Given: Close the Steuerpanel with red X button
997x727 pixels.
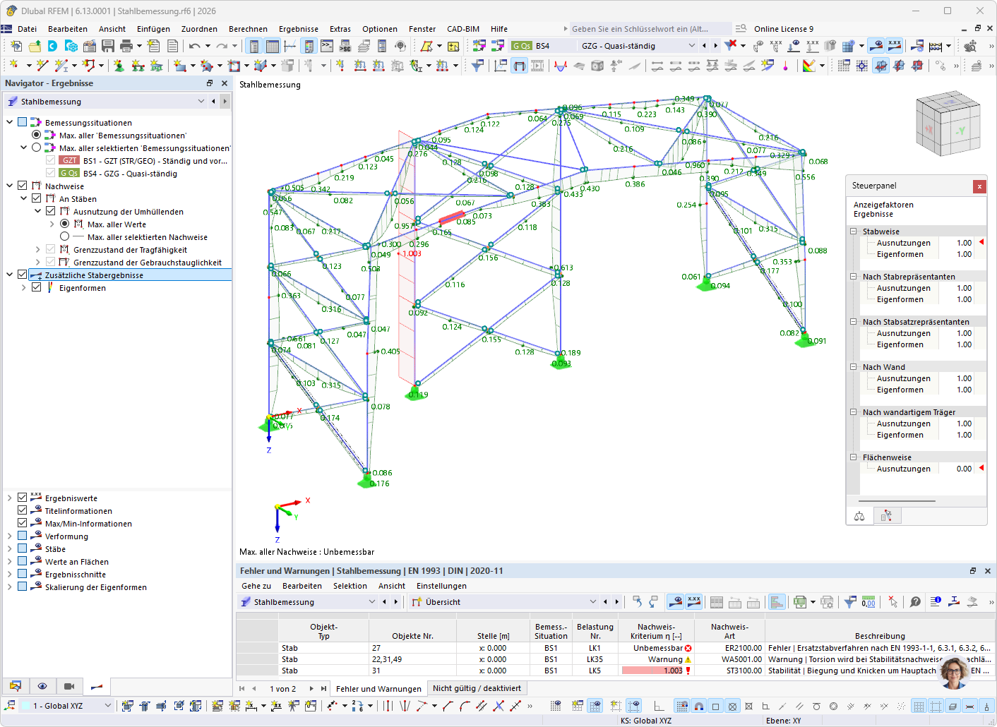Looking at the screenshot, I should coord(979,186).
